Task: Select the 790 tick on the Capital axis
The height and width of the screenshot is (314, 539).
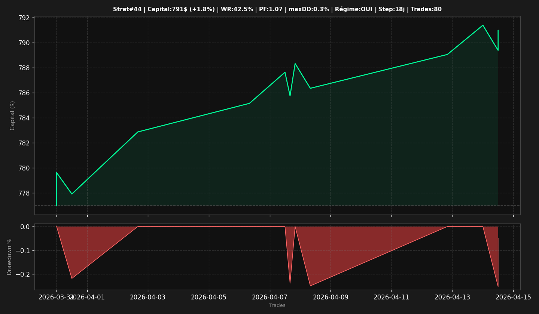Action: (x=25, y=43)
